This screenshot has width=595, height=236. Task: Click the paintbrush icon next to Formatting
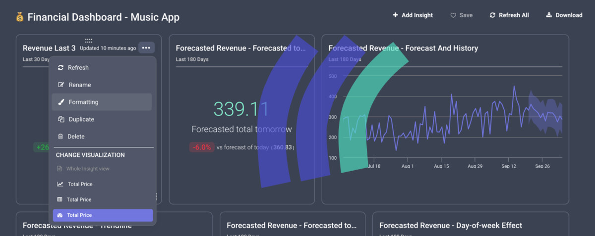[61, 102]
